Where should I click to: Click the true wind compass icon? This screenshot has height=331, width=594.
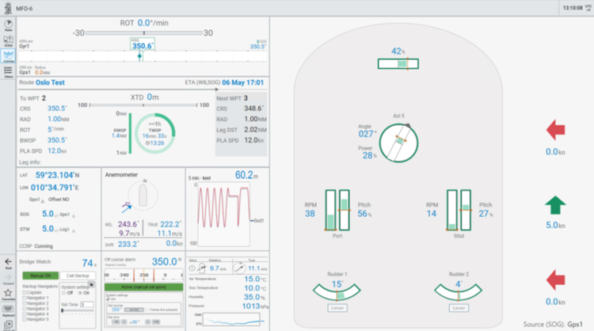point(239,268)
